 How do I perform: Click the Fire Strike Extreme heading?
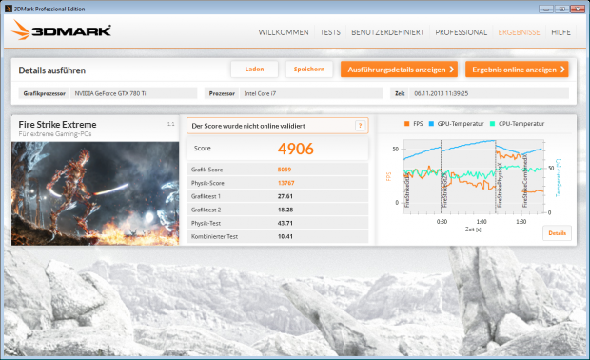(x=57, y=124)
